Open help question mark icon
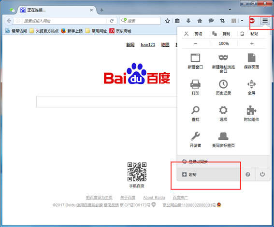The image size is (274, 227). 248,174
